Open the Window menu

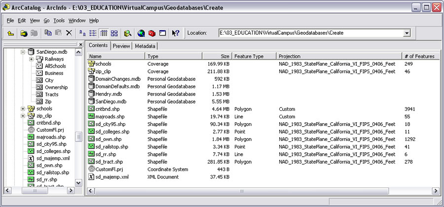(77, 20)
